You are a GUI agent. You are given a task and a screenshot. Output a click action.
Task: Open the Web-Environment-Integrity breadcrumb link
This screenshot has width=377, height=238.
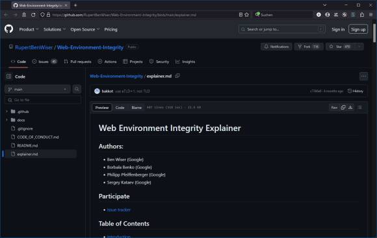pos(116,76)
